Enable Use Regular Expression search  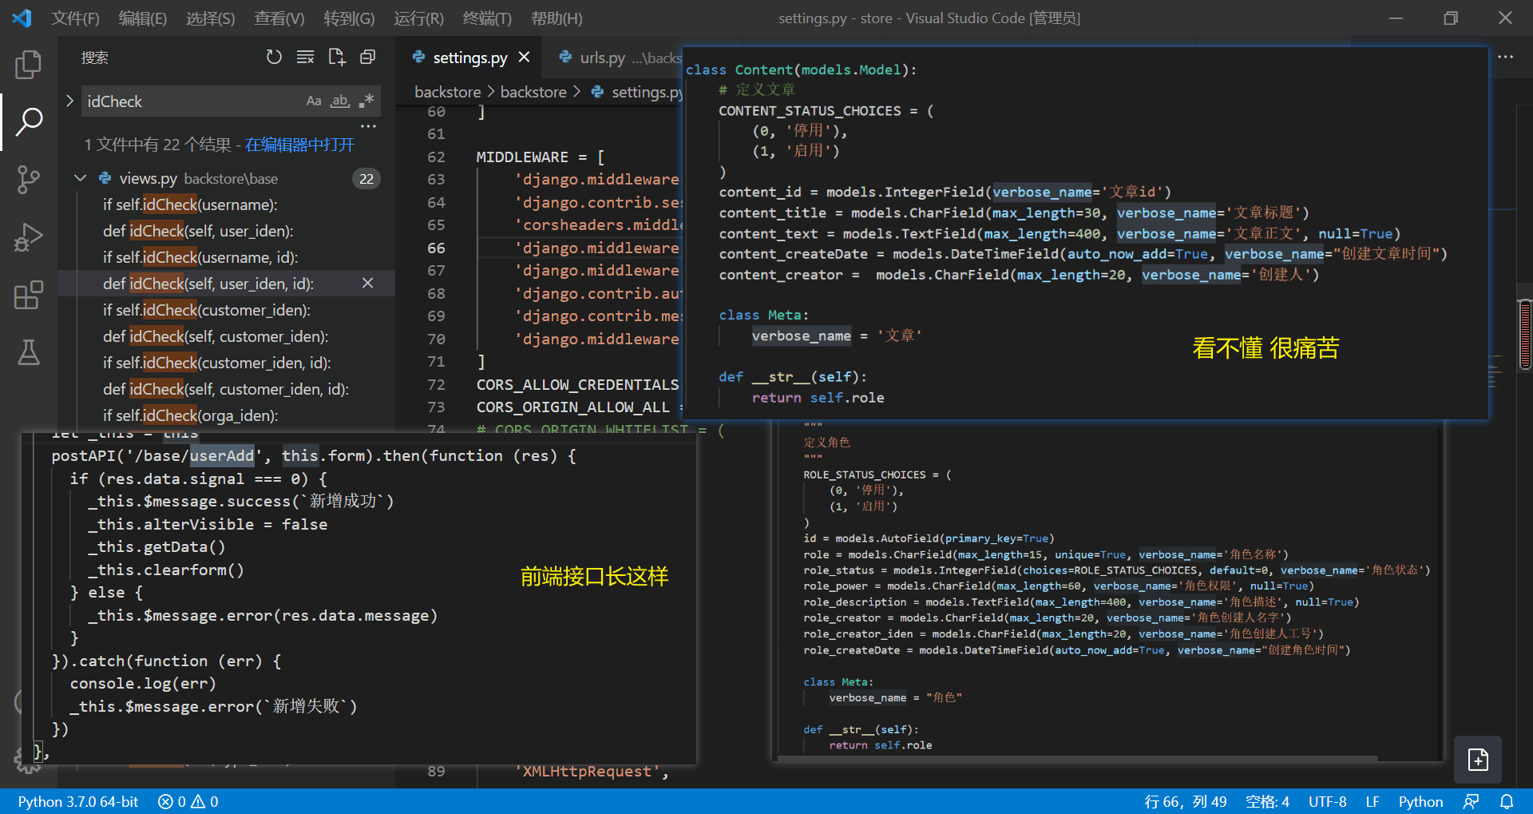point(366,101)
